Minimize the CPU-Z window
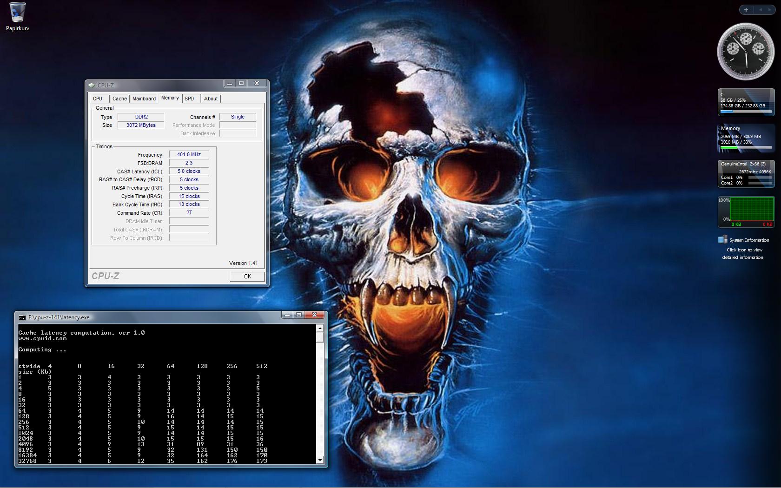This screenshot has height=488, width=781. [x=230, y=84]
